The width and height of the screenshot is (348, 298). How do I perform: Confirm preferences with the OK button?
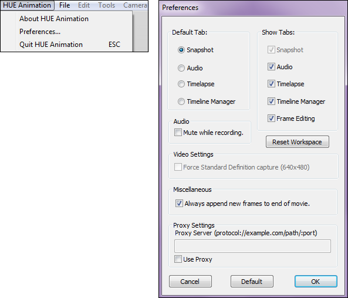(x=316, y=282)
